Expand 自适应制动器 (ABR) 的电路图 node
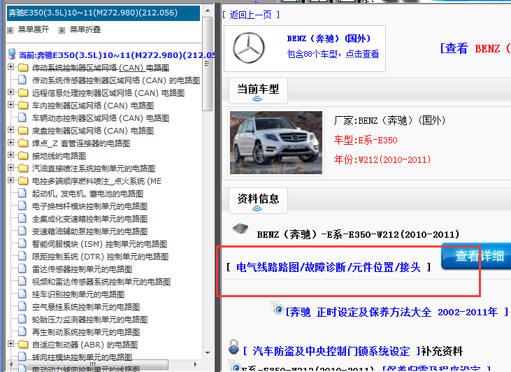 coord(10,343)
